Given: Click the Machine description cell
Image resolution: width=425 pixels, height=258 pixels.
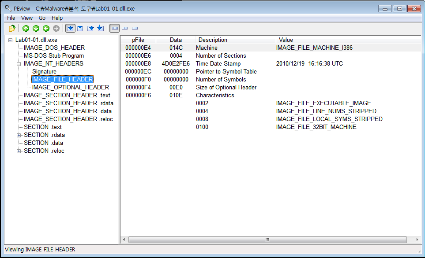Looking at the screenshot, I should pyautogui.click(x=207, y=48).
